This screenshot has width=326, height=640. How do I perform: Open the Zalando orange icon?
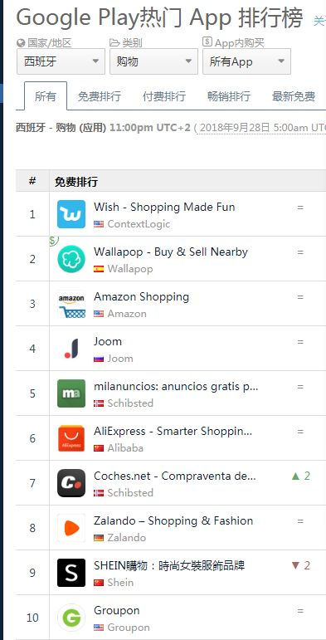[71, 528]
